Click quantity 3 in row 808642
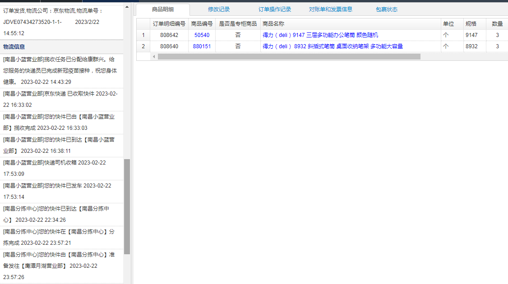This screenshot has height=284, width=508. [497, 35]
